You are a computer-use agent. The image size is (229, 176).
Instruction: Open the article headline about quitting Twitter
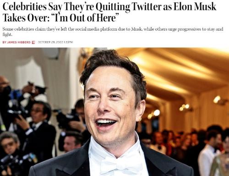click(109, 12)
